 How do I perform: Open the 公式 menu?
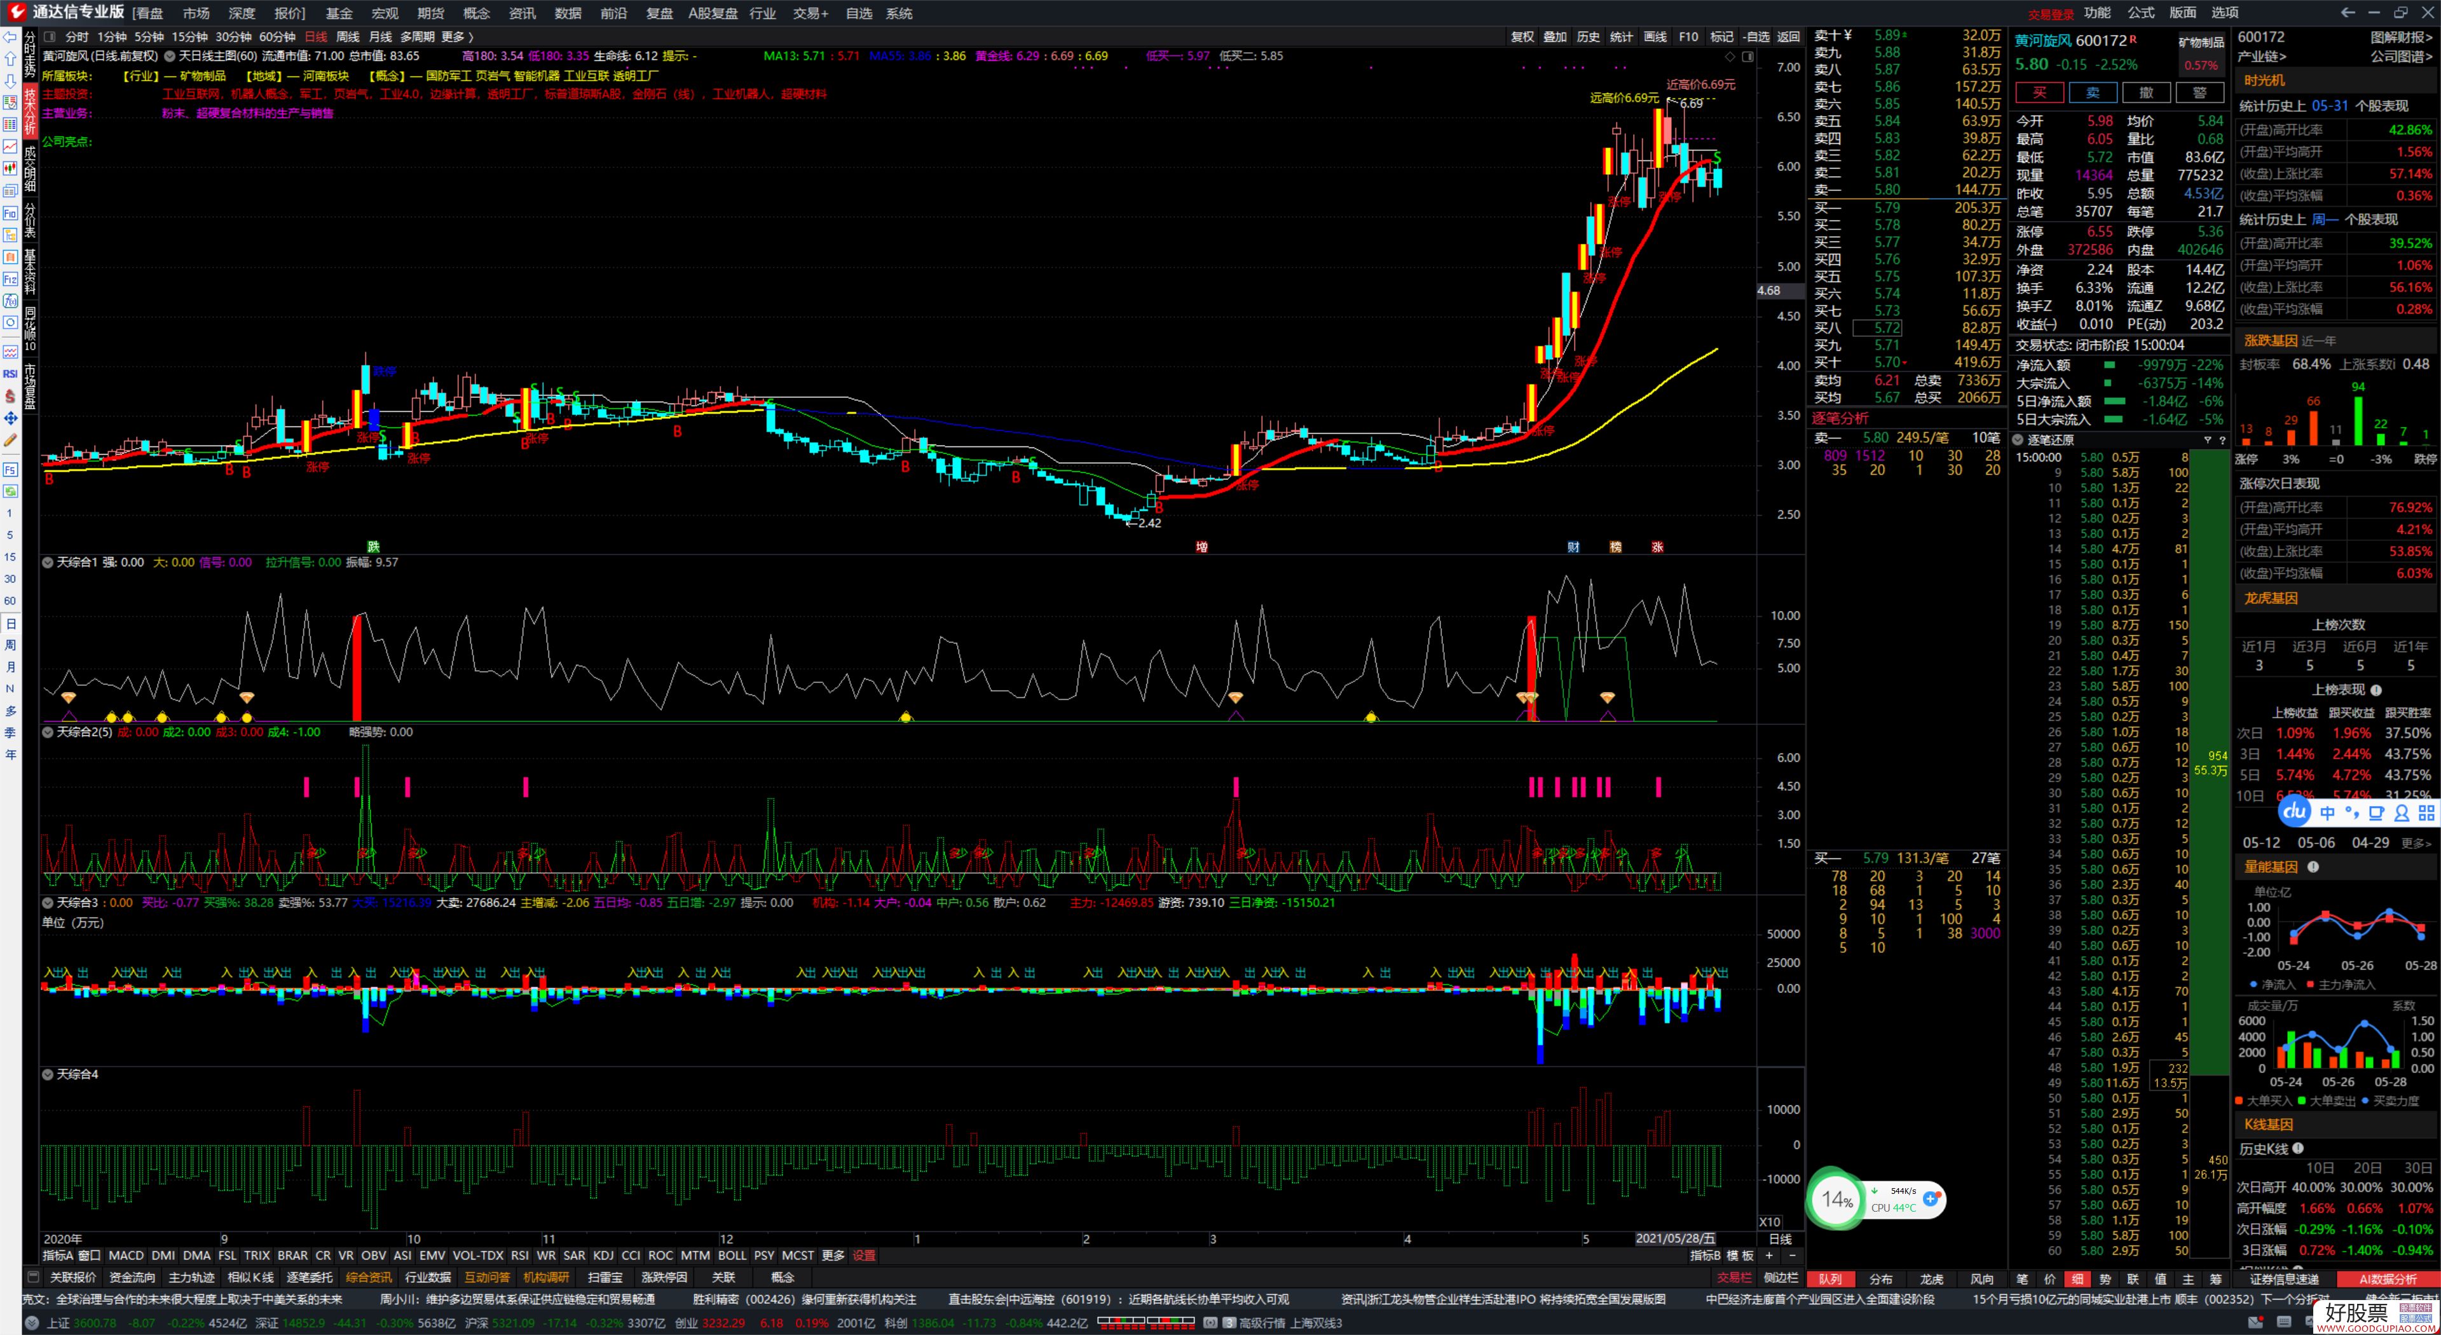pos(2140,12)
